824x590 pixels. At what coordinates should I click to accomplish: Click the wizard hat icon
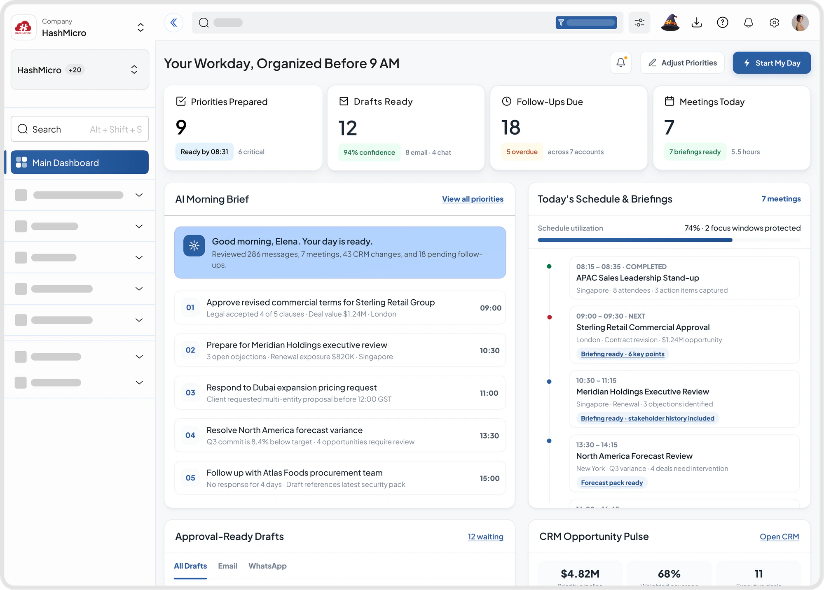670,23
